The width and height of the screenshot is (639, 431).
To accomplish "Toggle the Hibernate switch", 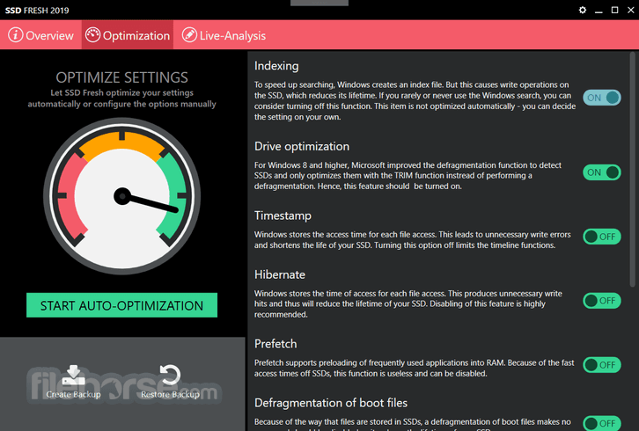I will click(601, 301).
